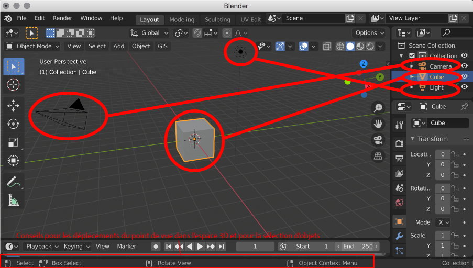Open the Keying dropdown

point(76,247)
